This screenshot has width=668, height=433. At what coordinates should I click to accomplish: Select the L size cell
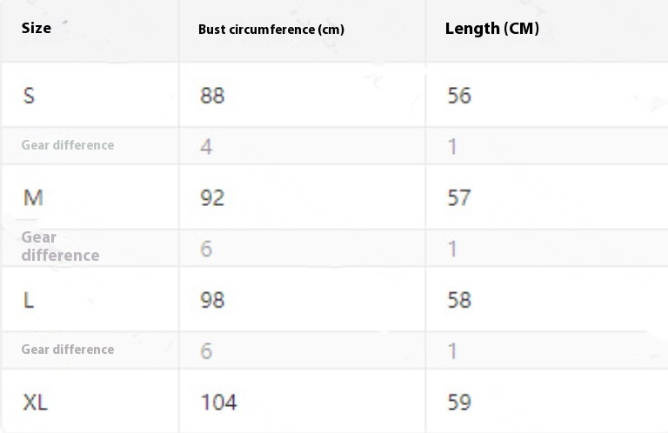tap(29, 300)
